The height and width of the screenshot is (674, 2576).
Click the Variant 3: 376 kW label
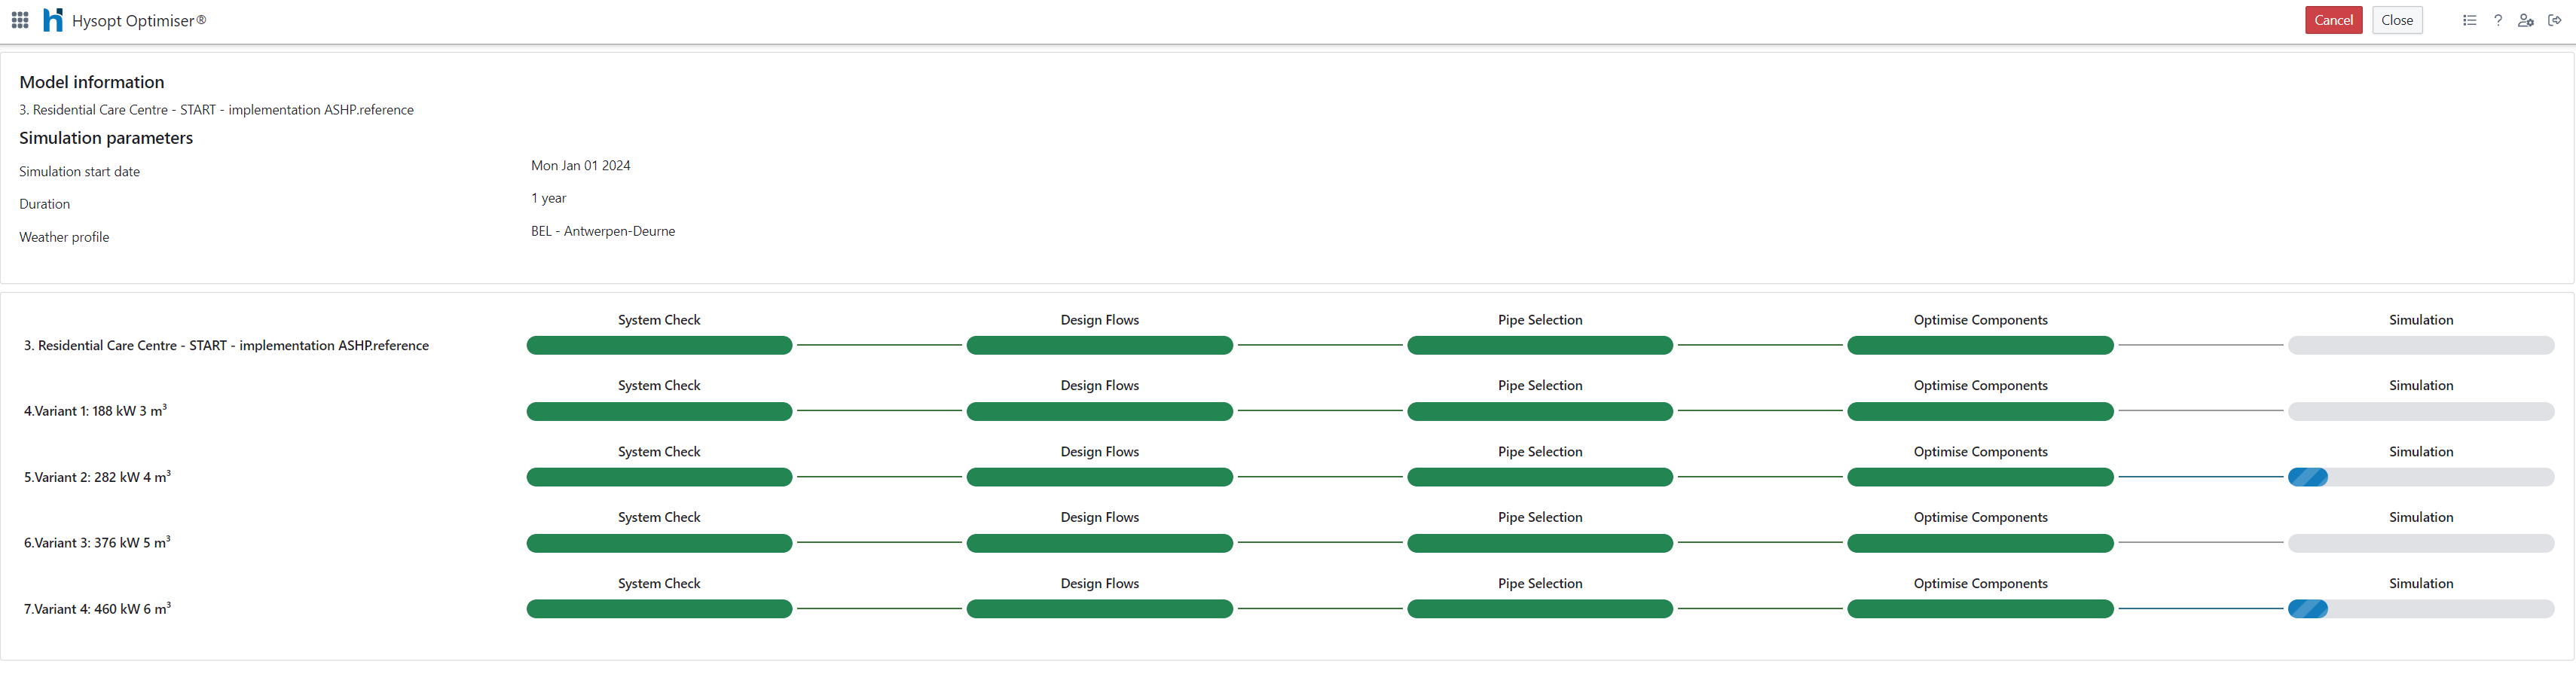(x=97, y=543)
